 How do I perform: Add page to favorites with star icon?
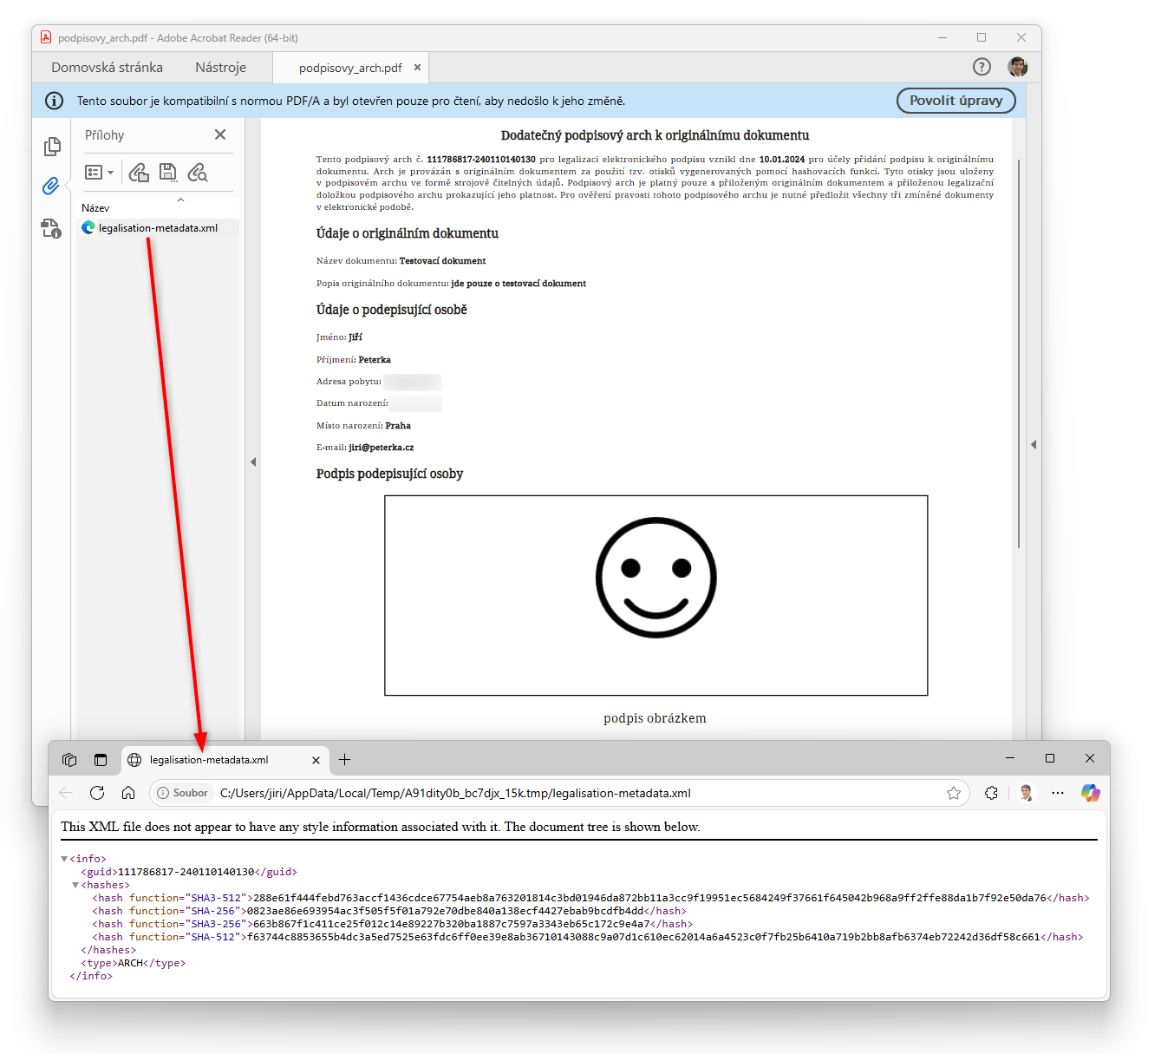[x=954, y=793]
